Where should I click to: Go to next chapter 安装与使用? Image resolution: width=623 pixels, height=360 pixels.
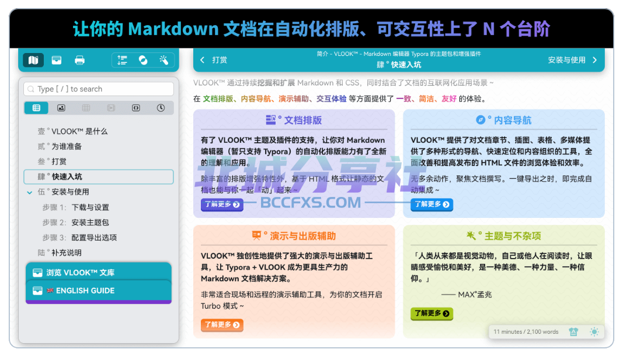pyautogui.click(x=572, y=60)
